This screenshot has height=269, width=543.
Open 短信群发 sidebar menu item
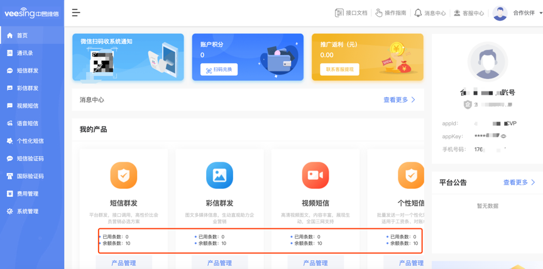coord(32,70)
